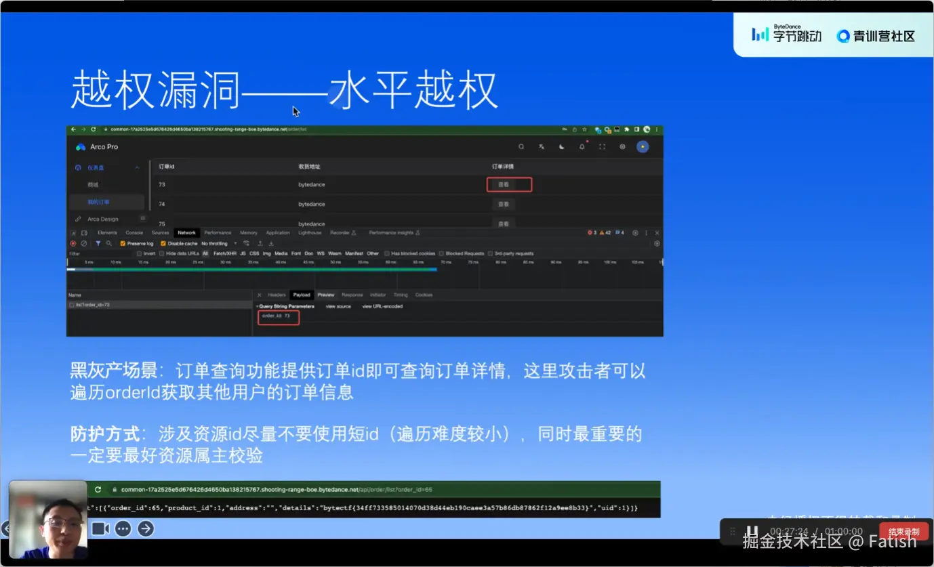Click 查看 button for order 74

point(503,204)
